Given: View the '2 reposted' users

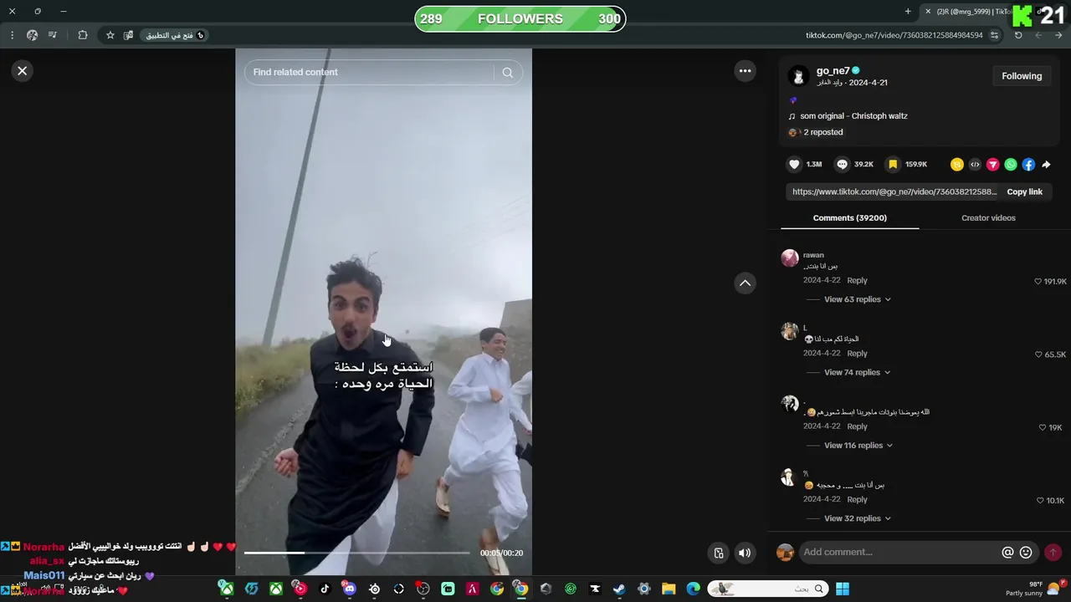Looking at the screenshot, I should [816, 132].
